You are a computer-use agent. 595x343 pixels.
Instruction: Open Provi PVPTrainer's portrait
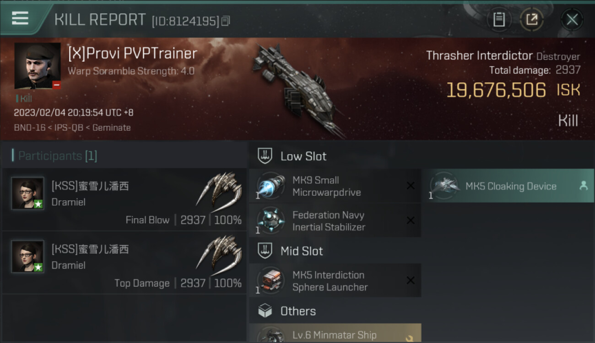38,66
